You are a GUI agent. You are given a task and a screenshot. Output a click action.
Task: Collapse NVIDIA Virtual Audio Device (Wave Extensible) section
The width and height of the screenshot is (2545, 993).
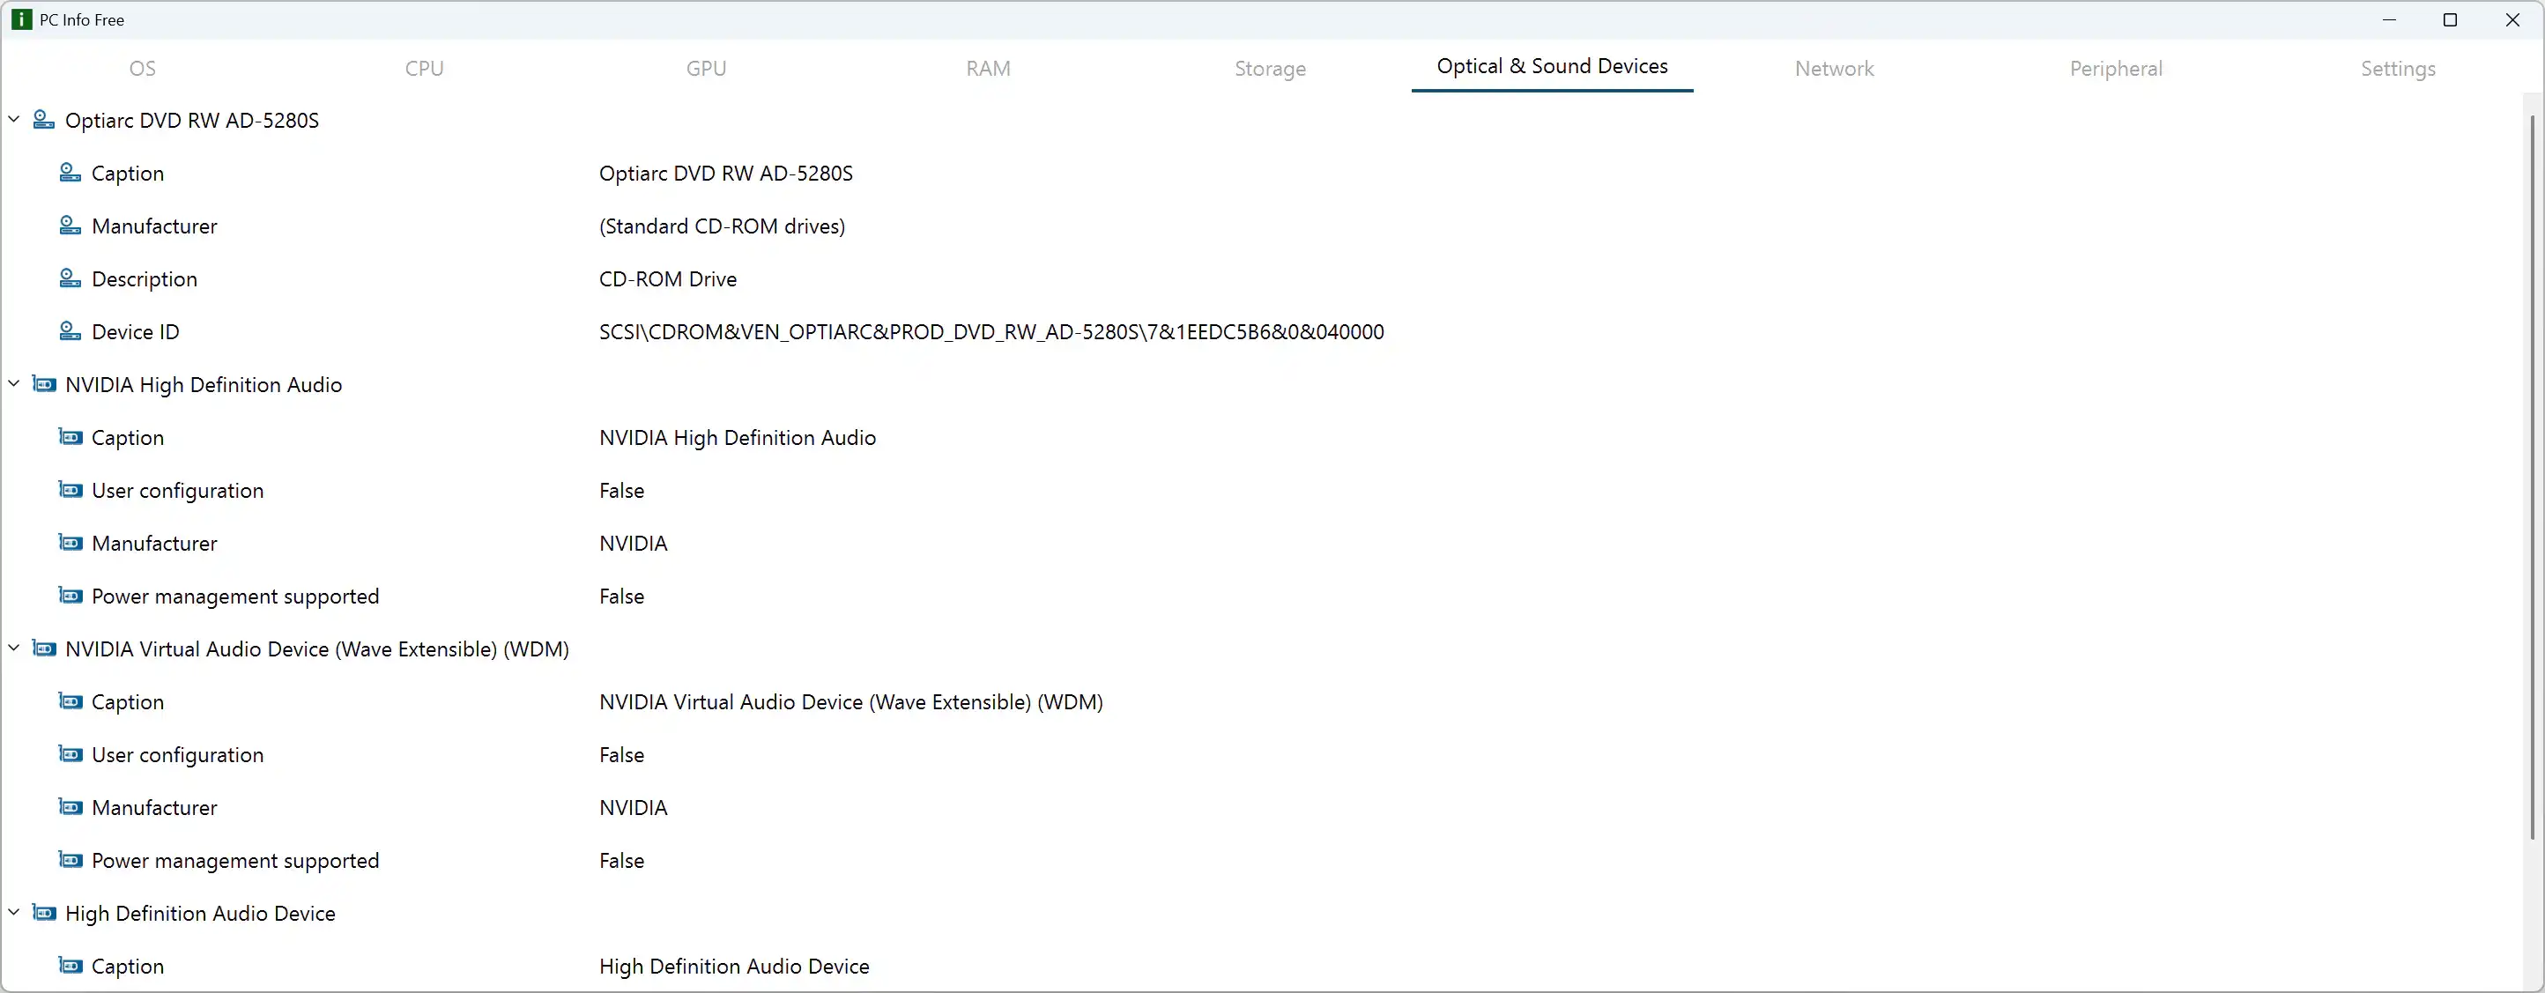tap(14, 648)
